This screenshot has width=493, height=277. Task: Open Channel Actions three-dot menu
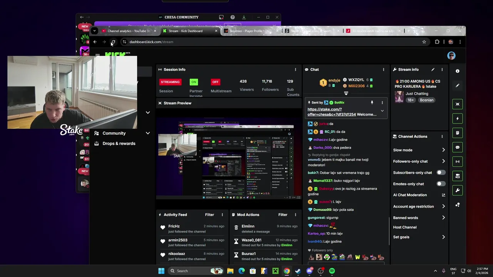coord(442,137)
